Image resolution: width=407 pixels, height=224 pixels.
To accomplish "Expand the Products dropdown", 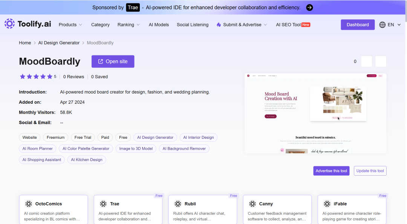I will click(70, 25).
